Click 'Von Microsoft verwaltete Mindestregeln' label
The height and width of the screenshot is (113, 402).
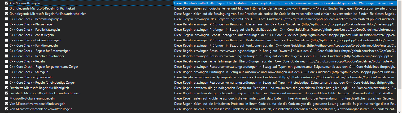click(37, 103)
